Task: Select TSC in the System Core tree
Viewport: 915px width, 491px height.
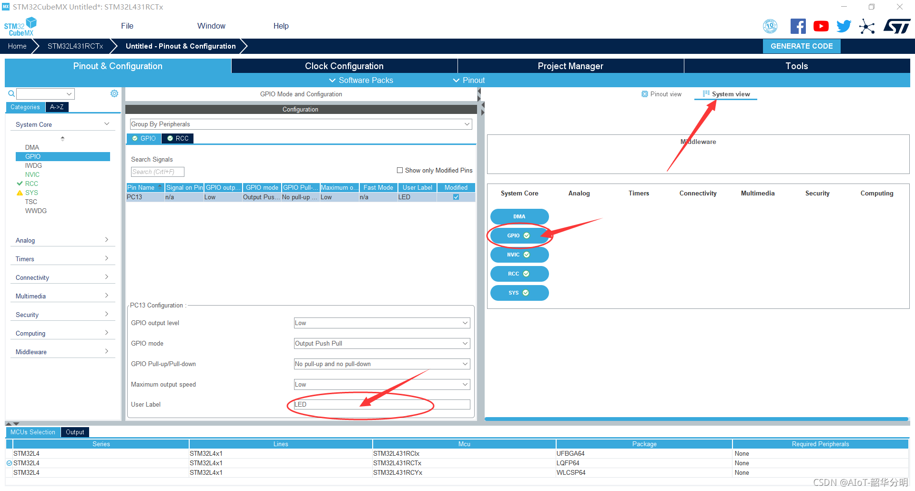Action: (x=31, y=202)
